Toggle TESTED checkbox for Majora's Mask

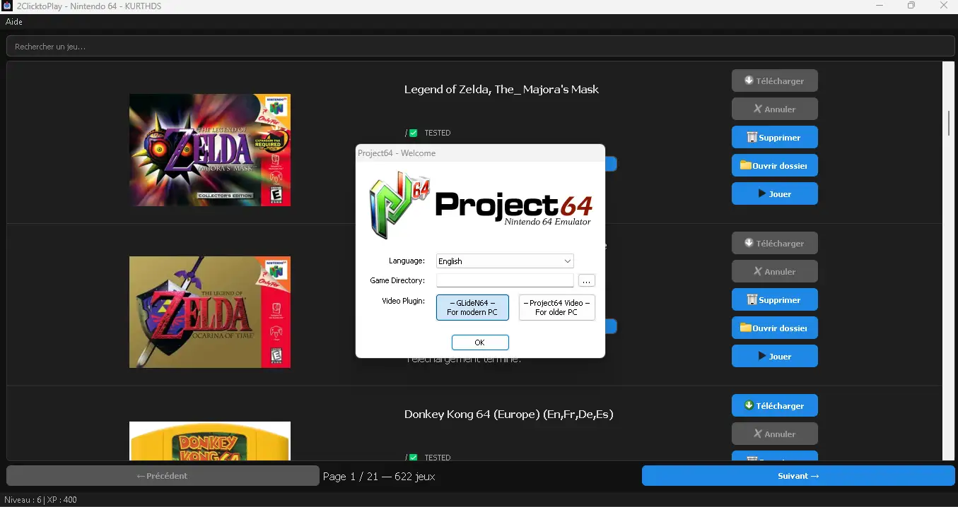414,133
